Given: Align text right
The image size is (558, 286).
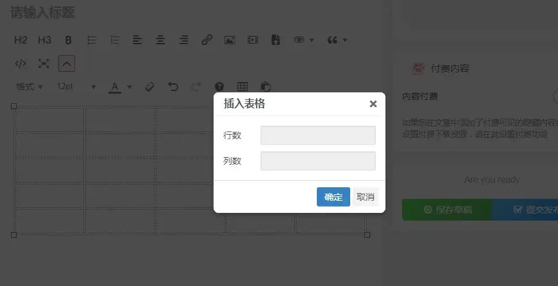Looking at the screenshot, I should coord(183,40).
